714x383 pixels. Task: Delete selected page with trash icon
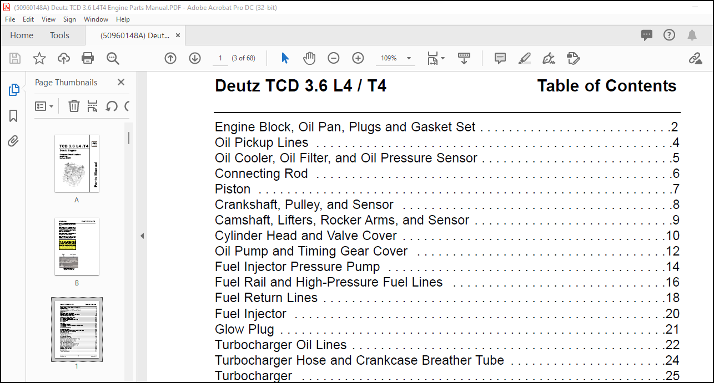74,106
